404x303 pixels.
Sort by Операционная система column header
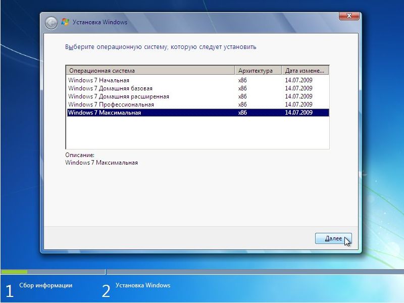150,71
